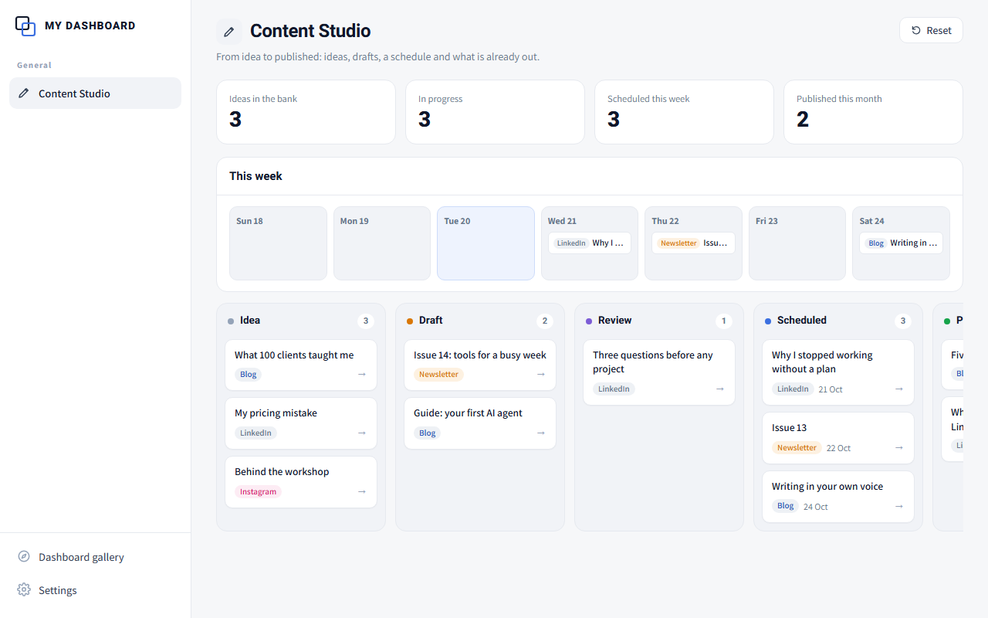Open the LinkedIn item on Wed 21
The width and height of the screenshot is (988, 618).
tap(590, 243)
